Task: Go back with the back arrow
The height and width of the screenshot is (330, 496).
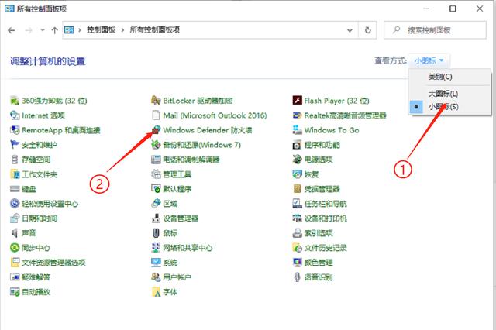Action: coord(12,30)
